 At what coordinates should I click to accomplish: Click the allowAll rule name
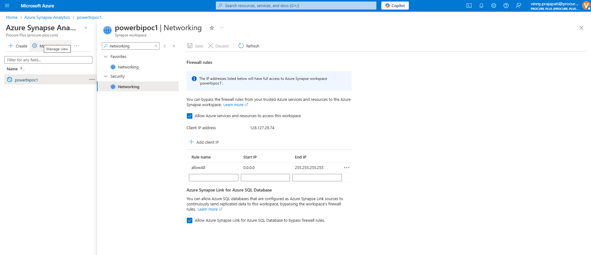click(198, 167)
